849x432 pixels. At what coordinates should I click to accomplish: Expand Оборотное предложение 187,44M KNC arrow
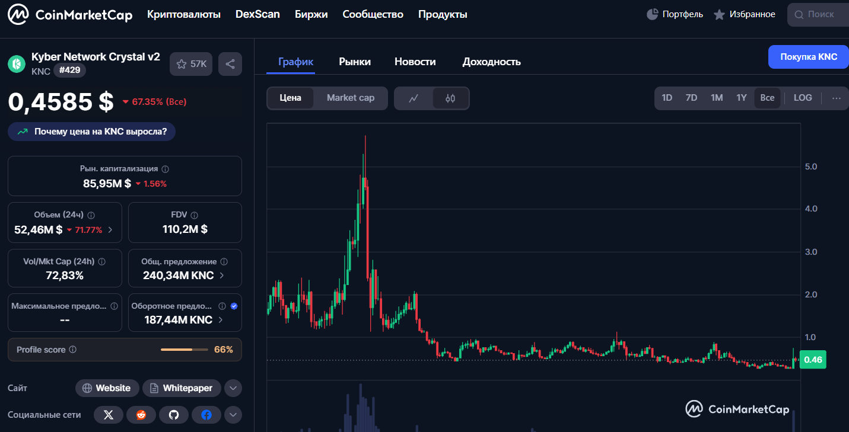tap(221, 320)
